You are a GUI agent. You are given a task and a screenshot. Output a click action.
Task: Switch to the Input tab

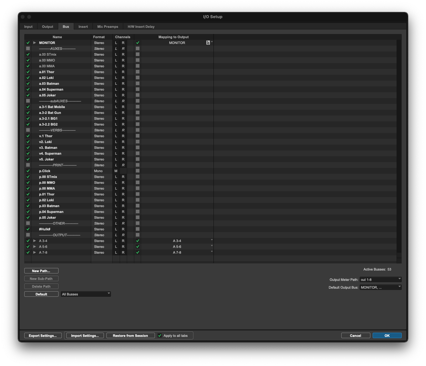28,27
